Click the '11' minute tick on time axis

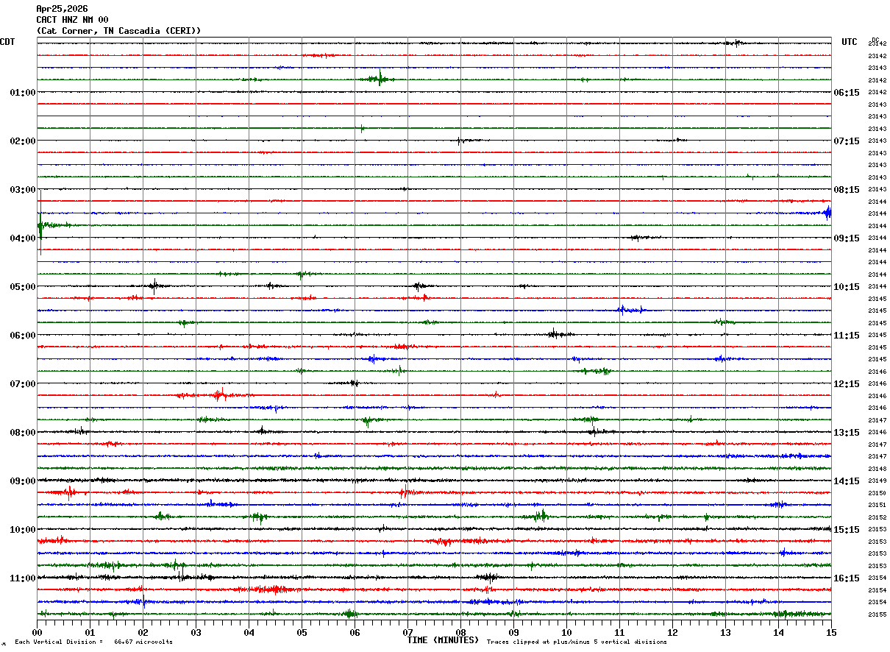619,632
